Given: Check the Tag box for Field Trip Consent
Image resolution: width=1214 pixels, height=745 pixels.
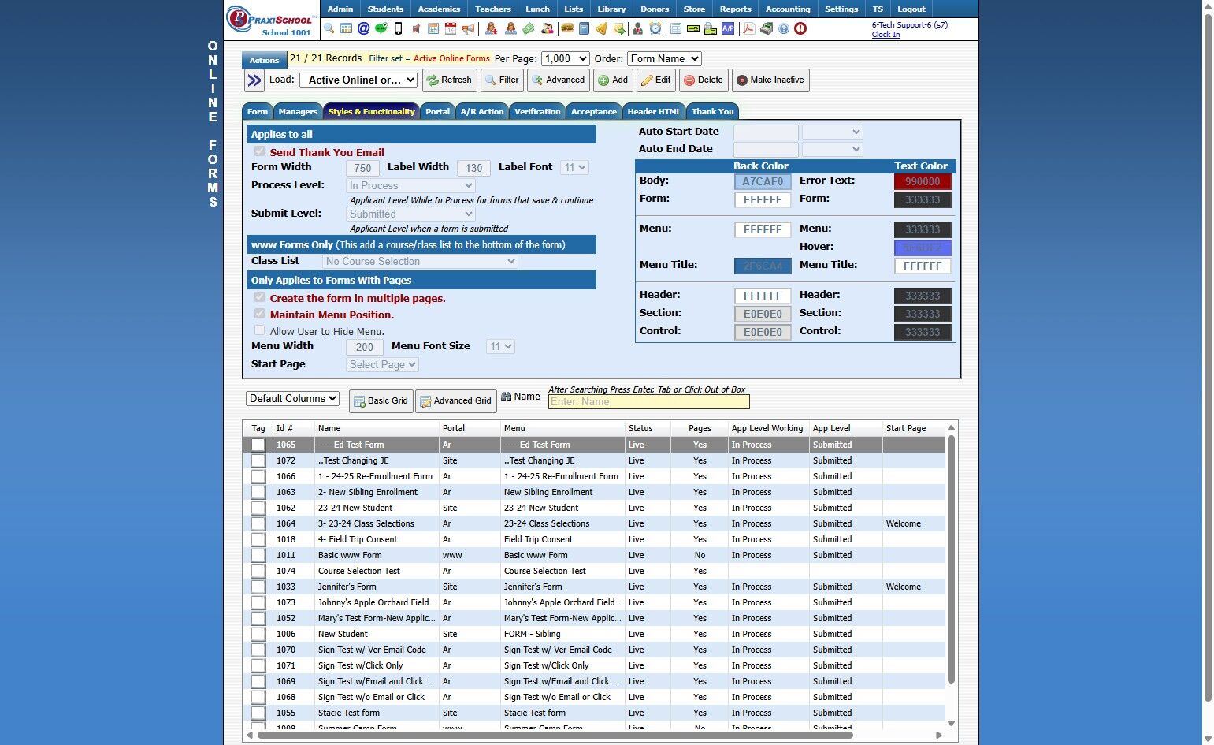Looking at the screenshot, I should [x=258, y=539].
